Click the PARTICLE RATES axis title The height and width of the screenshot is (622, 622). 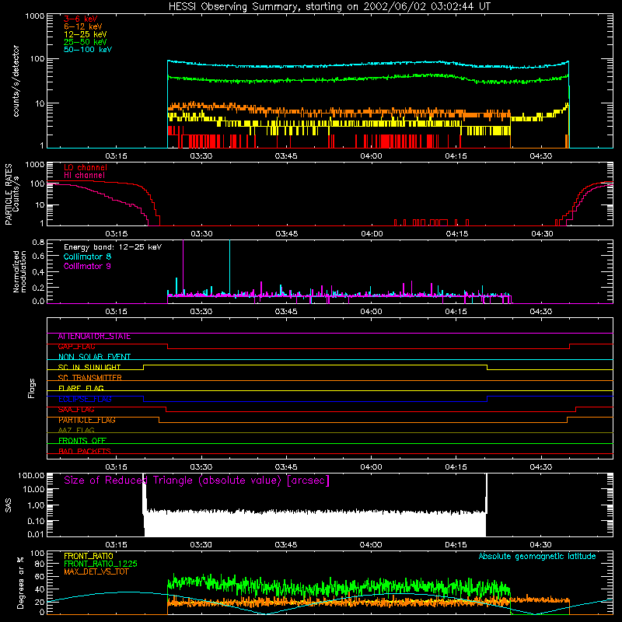click(9, 194)
